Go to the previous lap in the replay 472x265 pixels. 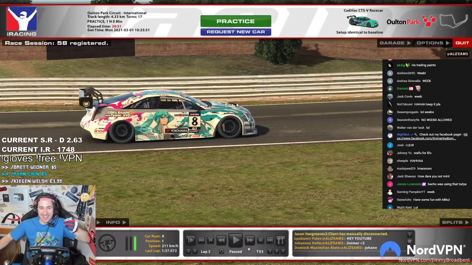[x=188, y=251]
